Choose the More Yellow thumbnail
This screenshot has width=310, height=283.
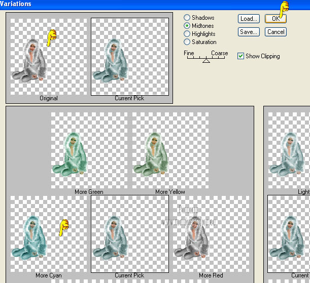point(170,150)
